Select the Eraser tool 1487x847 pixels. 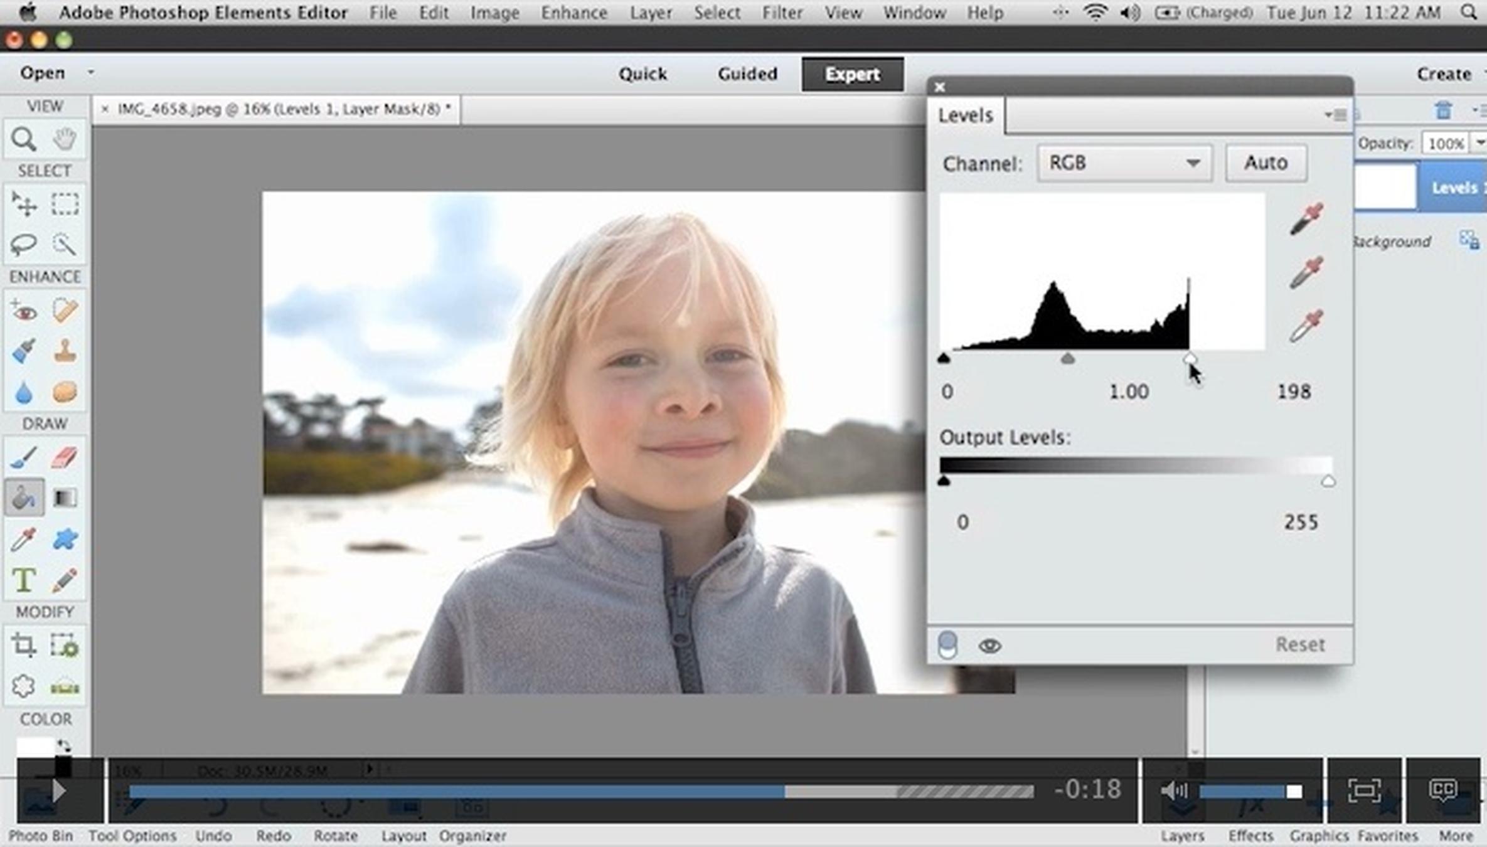point(65,457)
